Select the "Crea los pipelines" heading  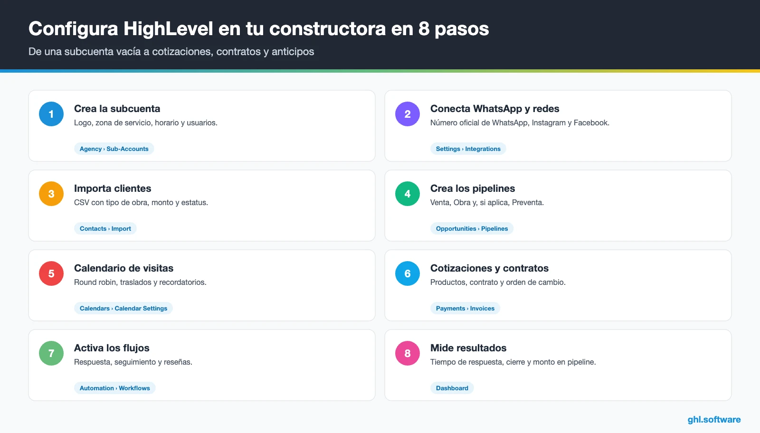point(473,188)
